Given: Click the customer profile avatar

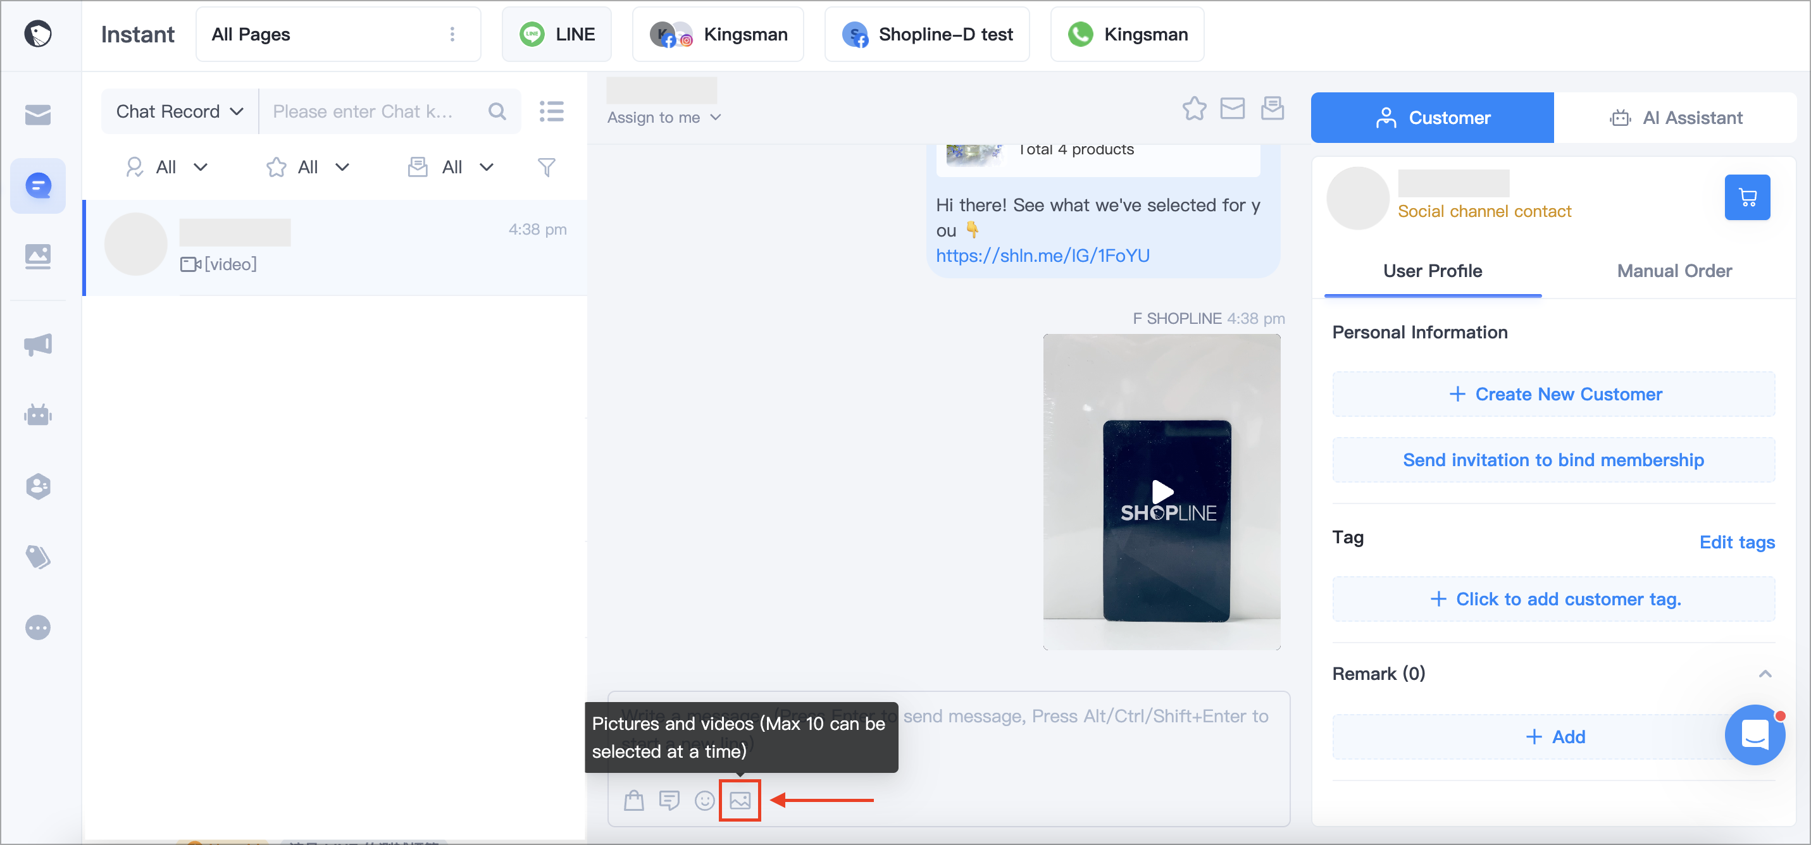Looking at the screenshot, I should pyautogui.click(x=1357, y=197).
